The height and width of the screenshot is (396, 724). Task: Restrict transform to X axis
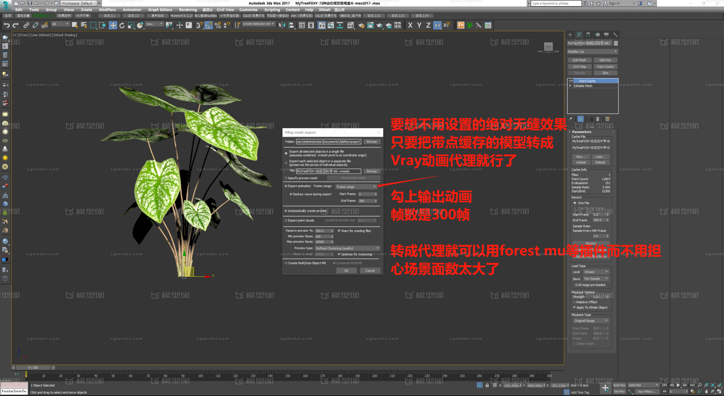coord(410,25)
